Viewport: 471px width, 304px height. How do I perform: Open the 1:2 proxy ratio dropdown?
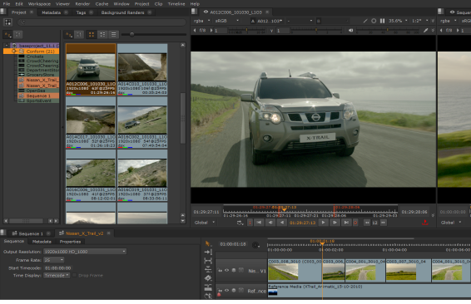point(419,21)
